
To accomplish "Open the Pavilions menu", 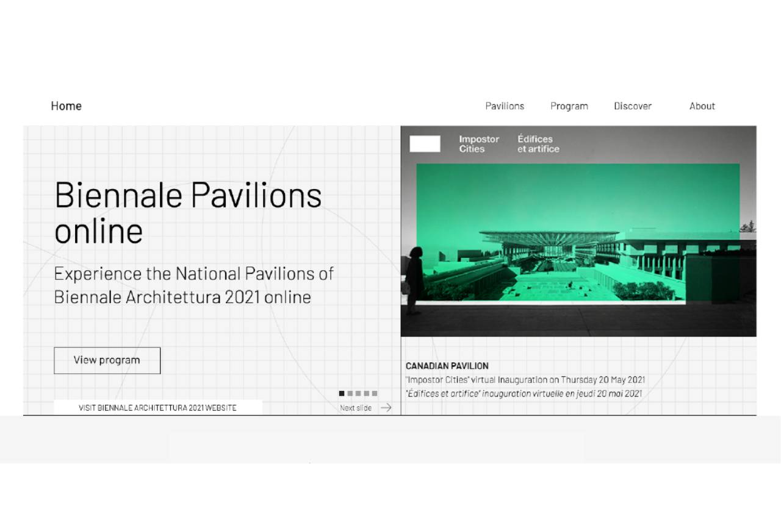I will 505,106.
